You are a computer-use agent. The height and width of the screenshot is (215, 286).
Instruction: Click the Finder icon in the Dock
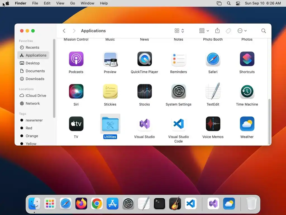tap(34, 204)
